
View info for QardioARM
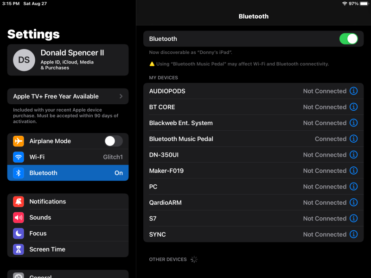tap(353, 202)
